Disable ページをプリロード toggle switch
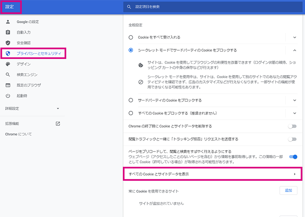 (x=293, y=157)
